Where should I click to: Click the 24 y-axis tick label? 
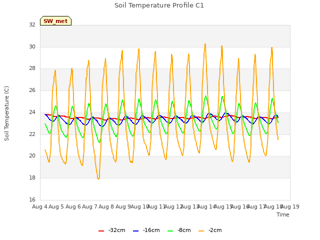[32, 112]
